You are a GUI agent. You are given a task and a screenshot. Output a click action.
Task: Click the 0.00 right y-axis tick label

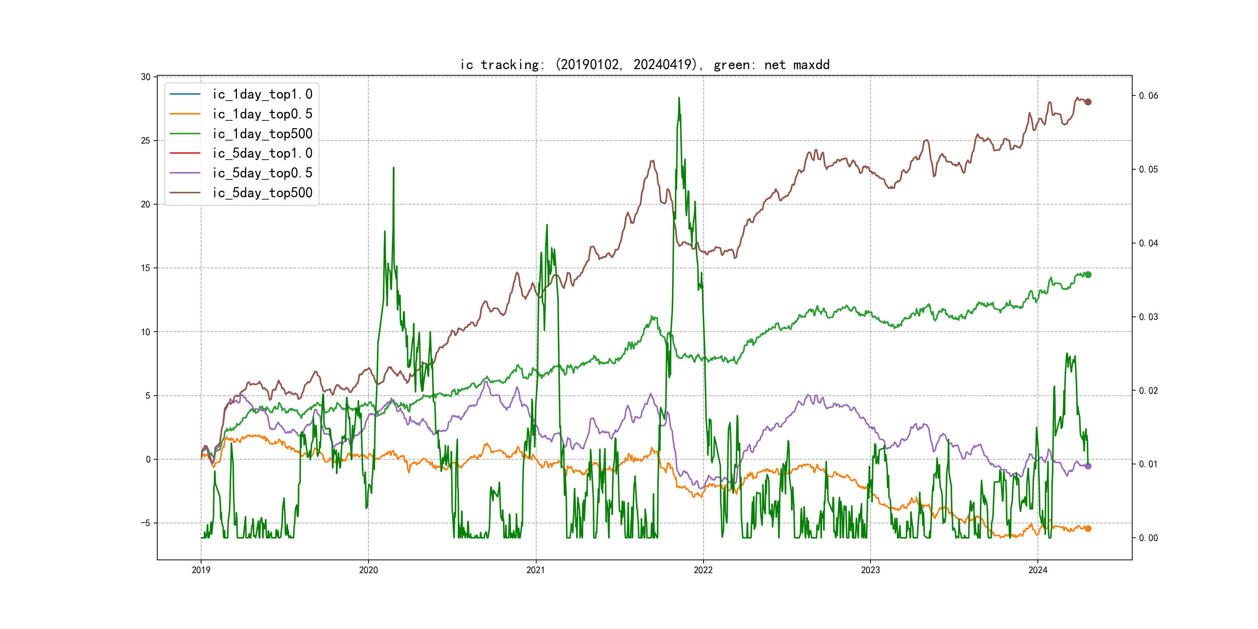[1148, 538]
